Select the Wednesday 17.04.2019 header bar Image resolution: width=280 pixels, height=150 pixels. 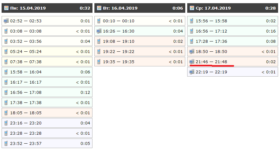point(232,8)
